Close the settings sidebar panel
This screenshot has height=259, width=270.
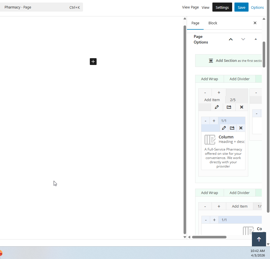255,23
